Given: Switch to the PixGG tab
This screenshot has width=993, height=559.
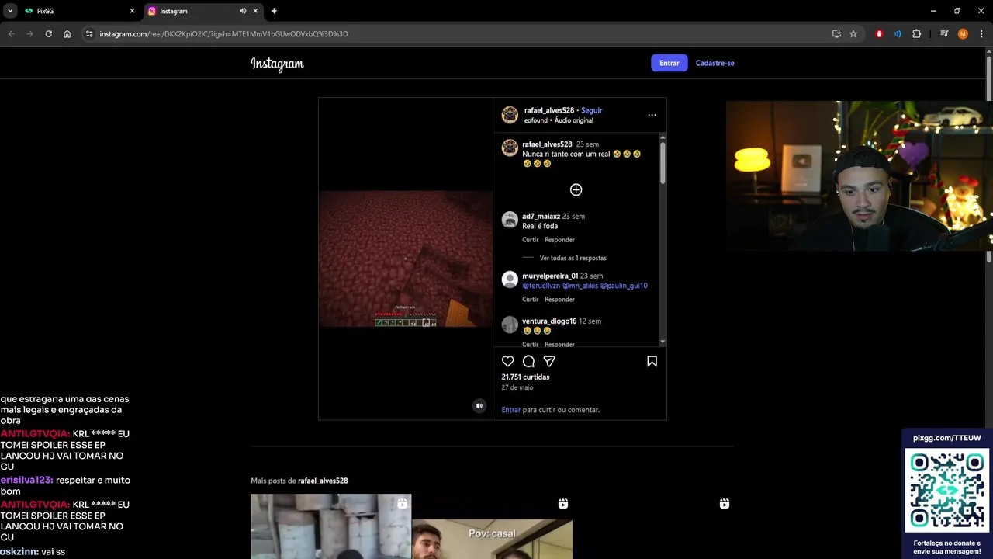Looking at the screenshot, I should tap(79, 11).
